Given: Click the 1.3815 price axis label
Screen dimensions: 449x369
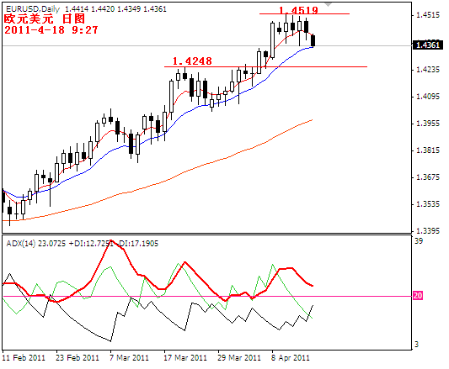Looking at the screenshot, I should click(x=428, y=150).
